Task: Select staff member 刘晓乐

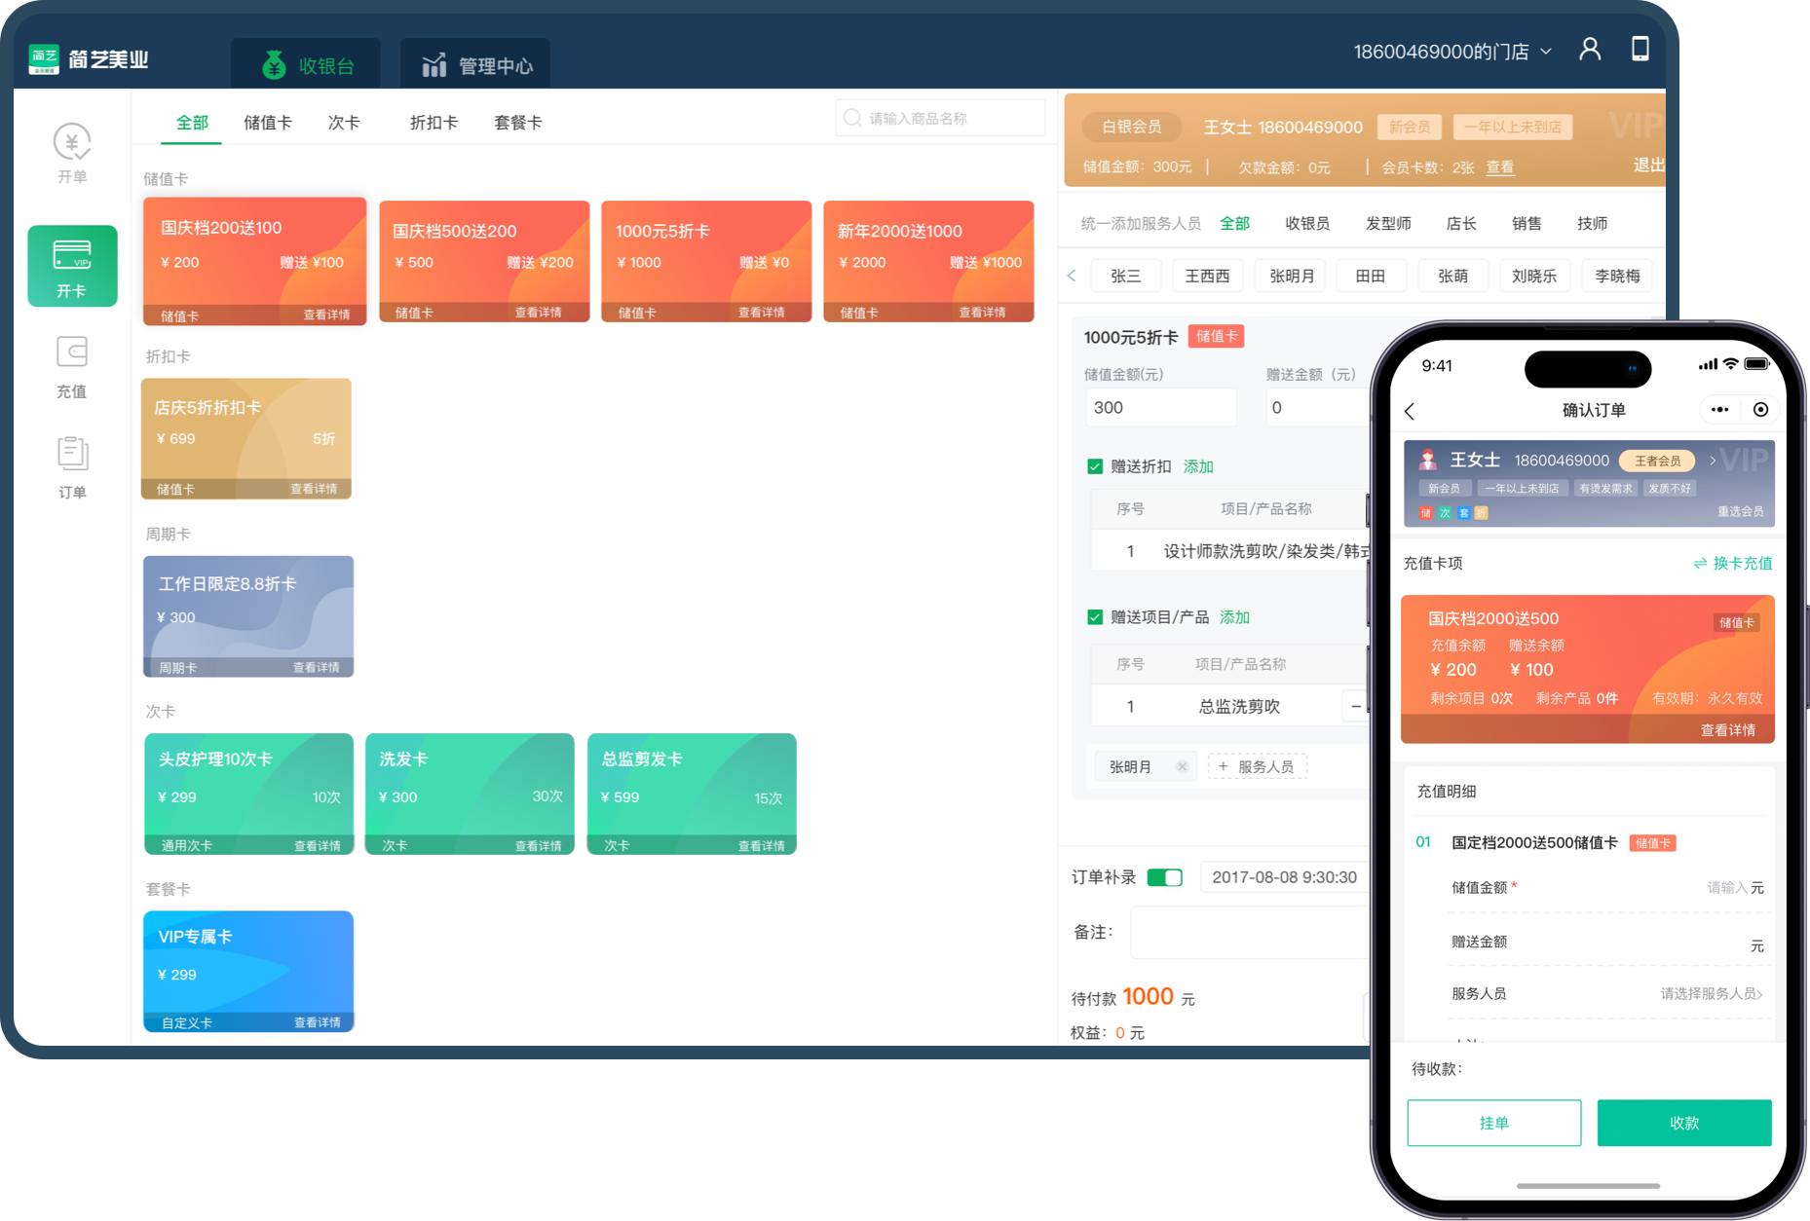Action: (1534, 276)
